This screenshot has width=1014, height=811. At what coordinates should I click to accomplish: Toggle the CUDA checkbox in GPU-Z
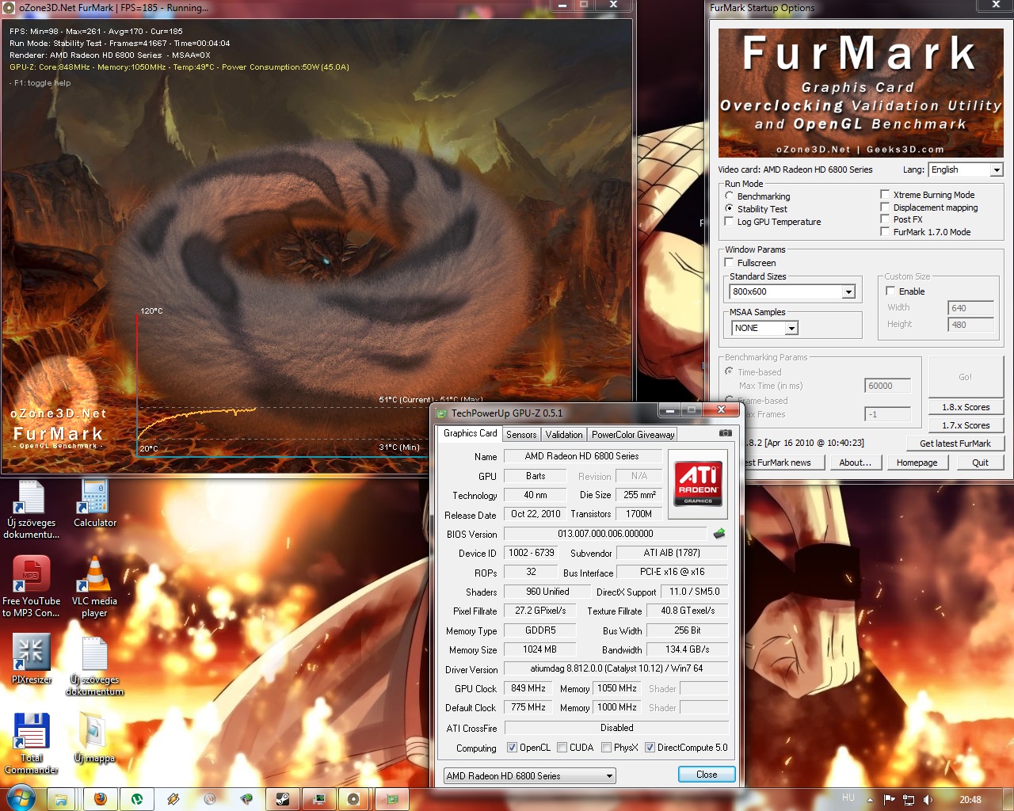pyautogui.click(x=562, y=748)
